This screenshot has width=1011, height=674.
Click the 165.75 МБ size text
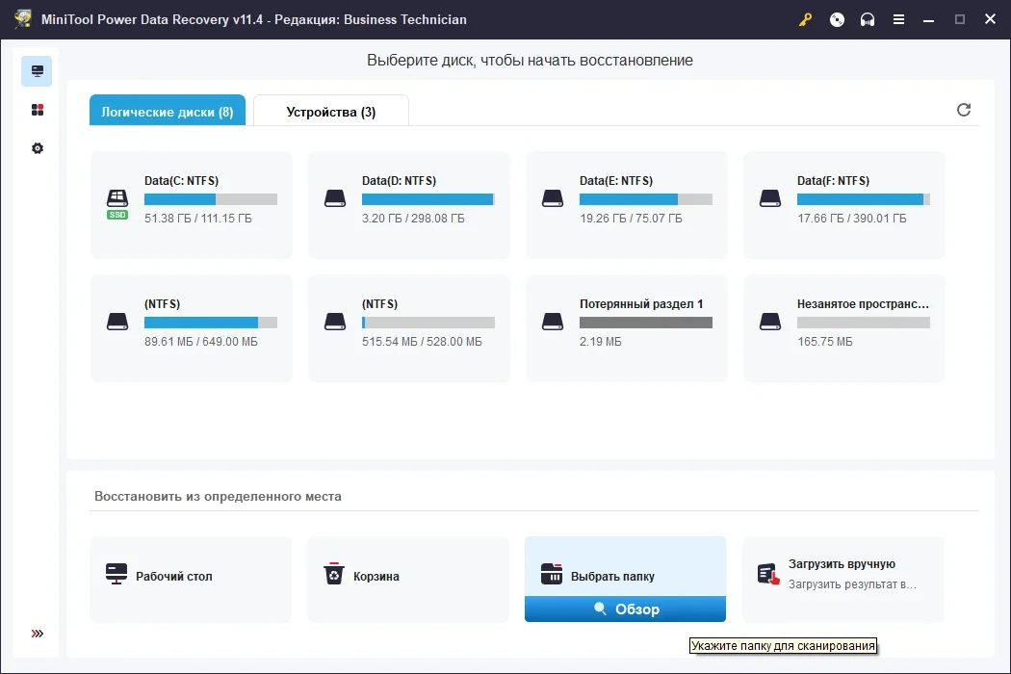tap(824, 341)
